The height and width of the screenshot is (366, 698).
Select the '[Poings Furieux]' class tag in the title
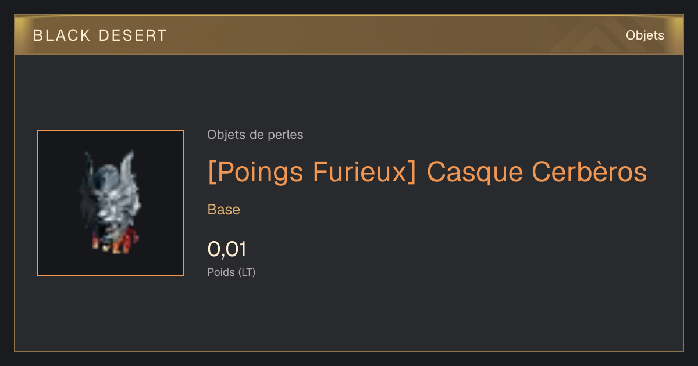tap(312, 172)
